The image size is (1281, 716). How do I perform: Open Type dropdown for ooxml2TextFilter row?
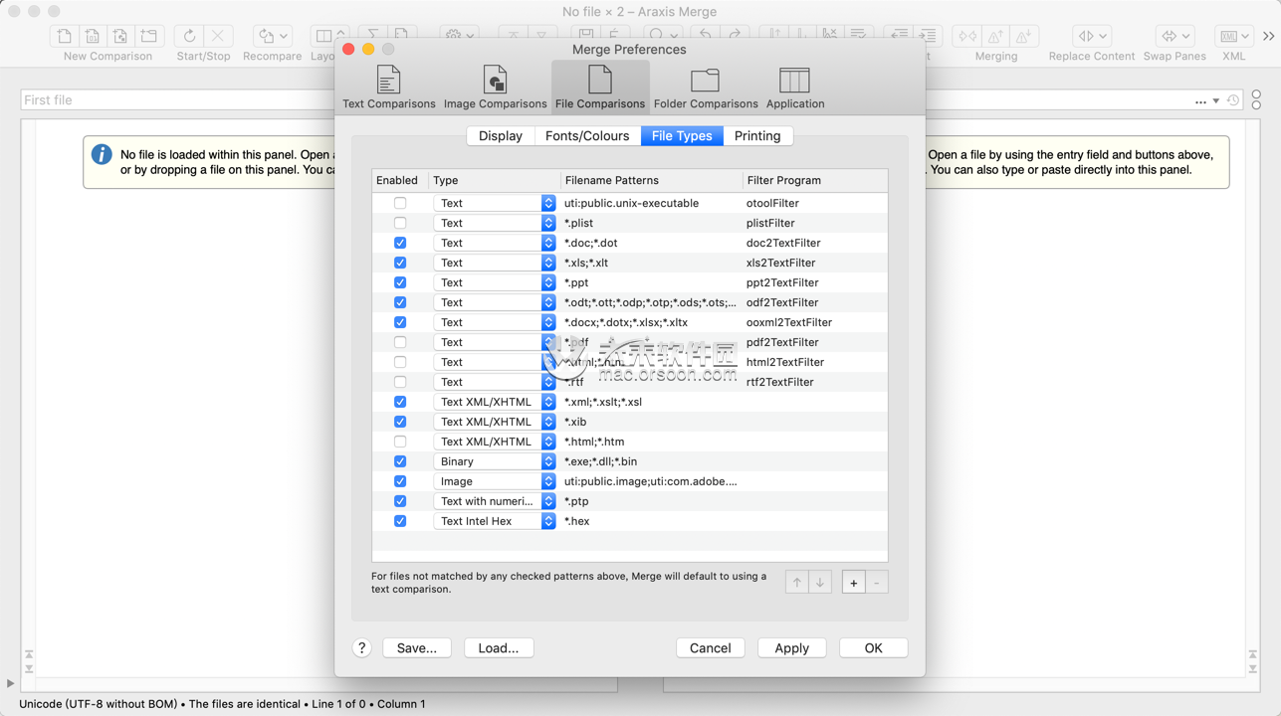[495, 322]
